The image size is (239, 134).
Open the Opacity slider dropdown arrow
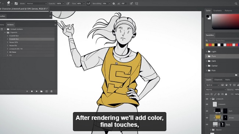tap(63, 4)
